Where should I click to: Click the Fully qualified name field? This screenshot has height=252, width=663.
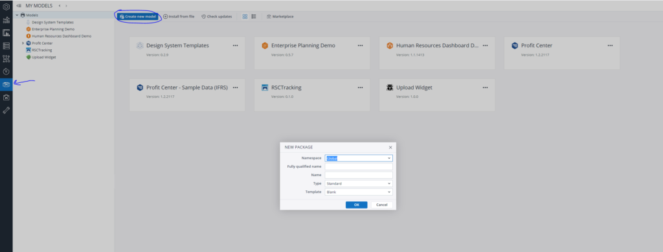pyautogui.click(x=359, y=166)
